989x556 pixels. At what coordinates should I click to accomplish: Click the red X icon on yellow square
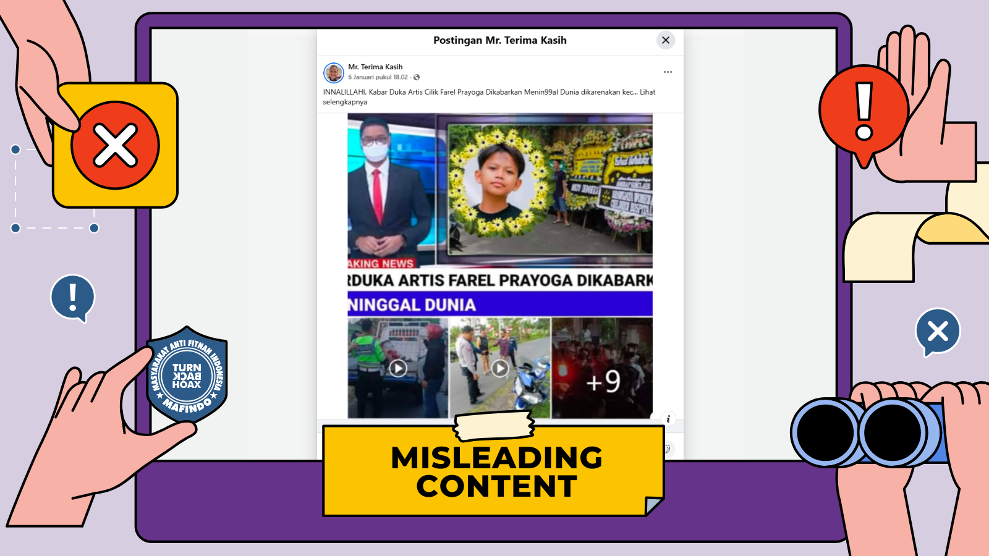click(115, 145)
